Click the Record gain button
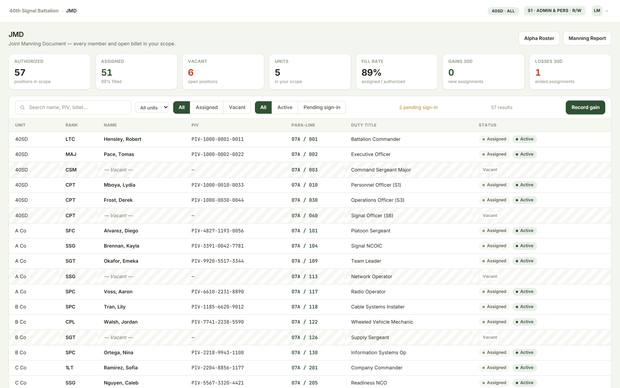 click(x=586, y=107)
